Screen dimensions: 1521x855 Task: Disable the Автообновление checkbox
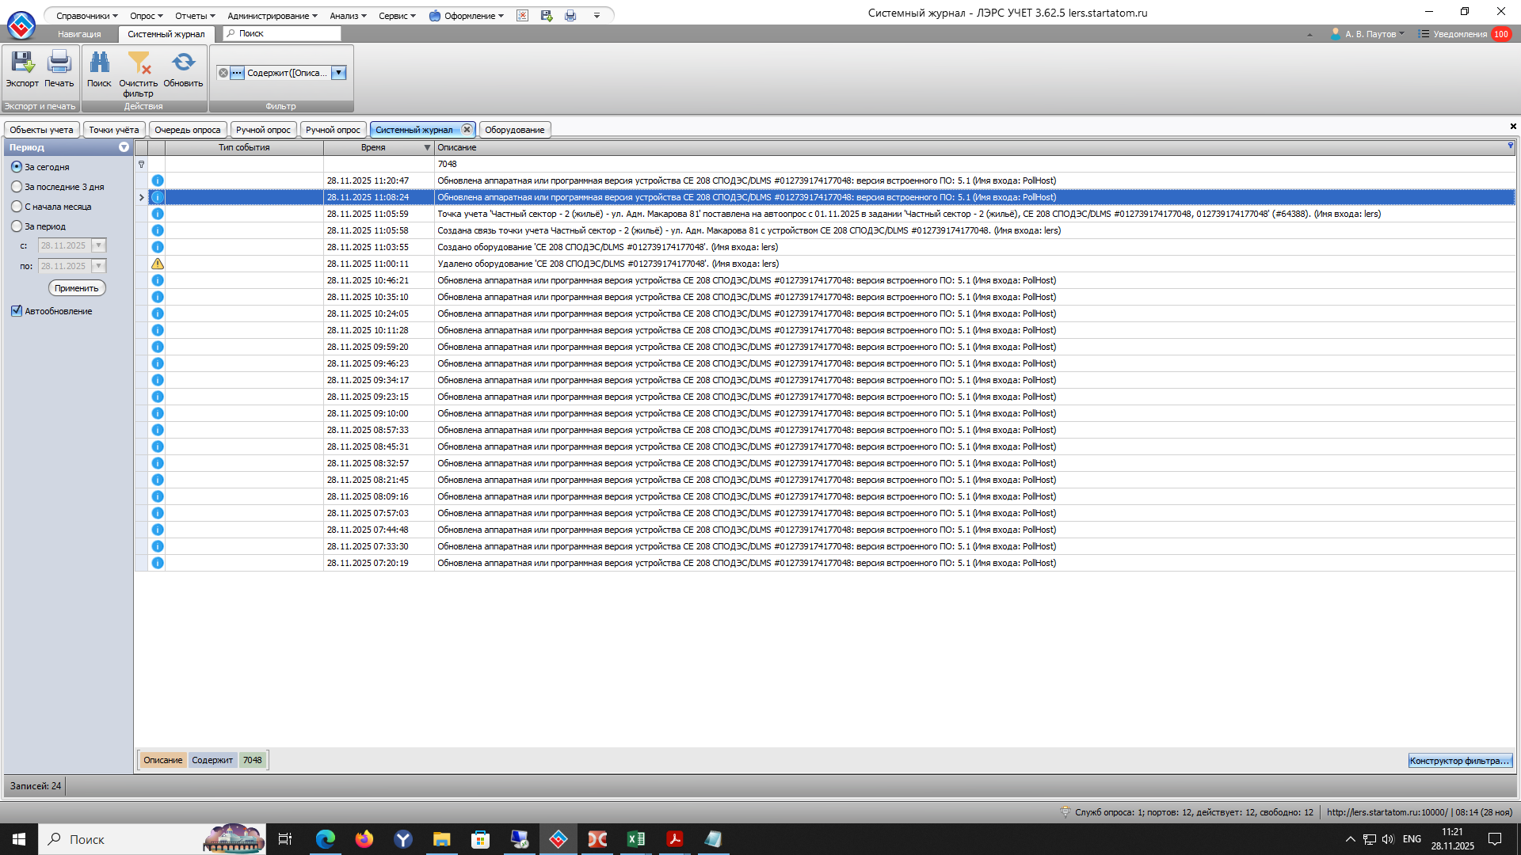pyautogui.click(x=17, y=311)
